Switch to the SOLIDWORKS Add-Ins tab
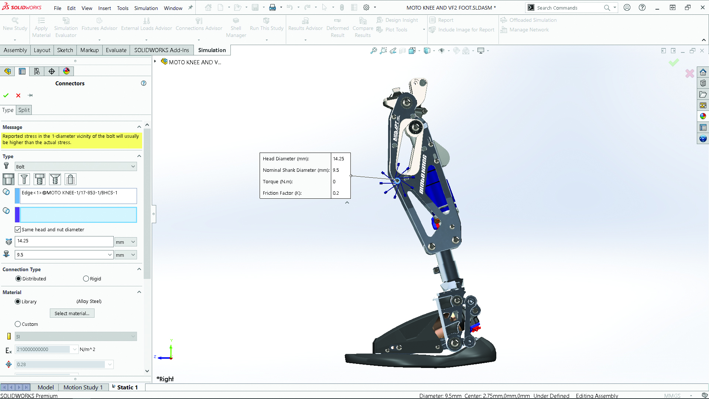The height and width of the screenshot is (399, 709). pyautogui.click(x=161, y=50)
